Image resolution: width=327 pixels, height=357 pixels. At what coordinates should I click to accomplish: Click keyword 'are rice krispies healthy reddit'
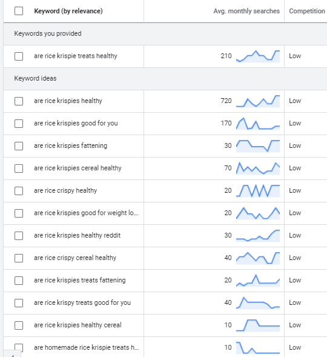[x=77, y=235]
